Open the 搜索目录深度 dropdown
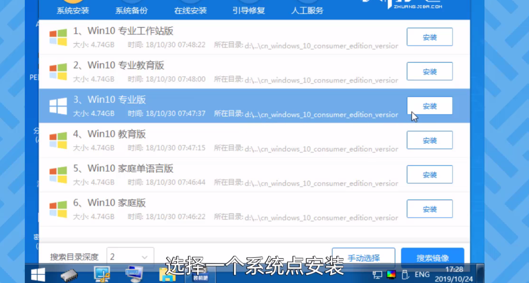Image resolution: width=529 pixels, height=283 pixels. pyautogui.click(x=130, y=257)
